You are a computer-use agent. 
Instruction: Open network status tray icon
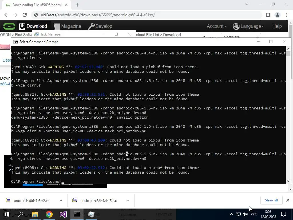[x=238, y=214]
